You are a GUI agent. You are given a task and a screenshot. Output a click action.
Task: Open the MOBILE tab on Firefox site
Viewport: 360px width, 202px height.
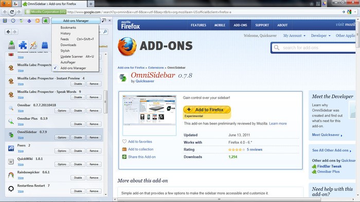tap(220, 25)
